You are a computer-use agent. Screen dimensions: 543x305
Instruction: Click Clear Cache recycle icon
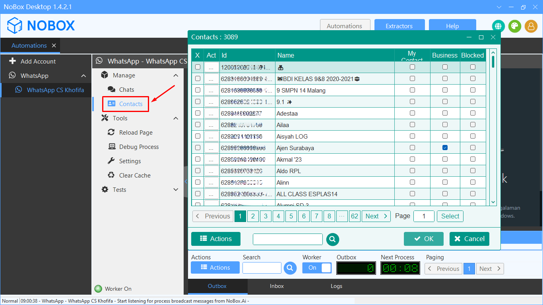click(x=112, y=176)
